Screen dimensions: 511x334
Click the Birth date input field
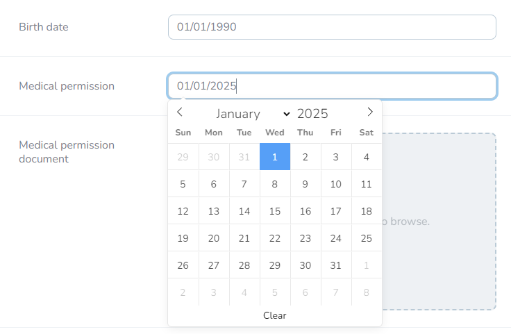[332, 27]
